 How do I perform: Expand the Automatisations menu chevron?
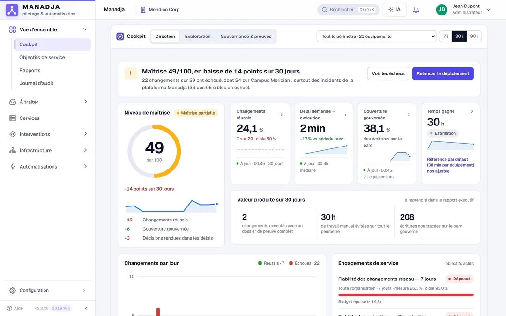(x=86, y=166)
